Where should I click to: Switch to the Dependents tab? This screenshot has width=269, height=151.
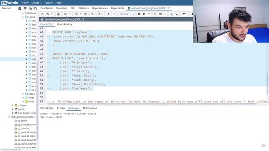[x=118, y=8]
